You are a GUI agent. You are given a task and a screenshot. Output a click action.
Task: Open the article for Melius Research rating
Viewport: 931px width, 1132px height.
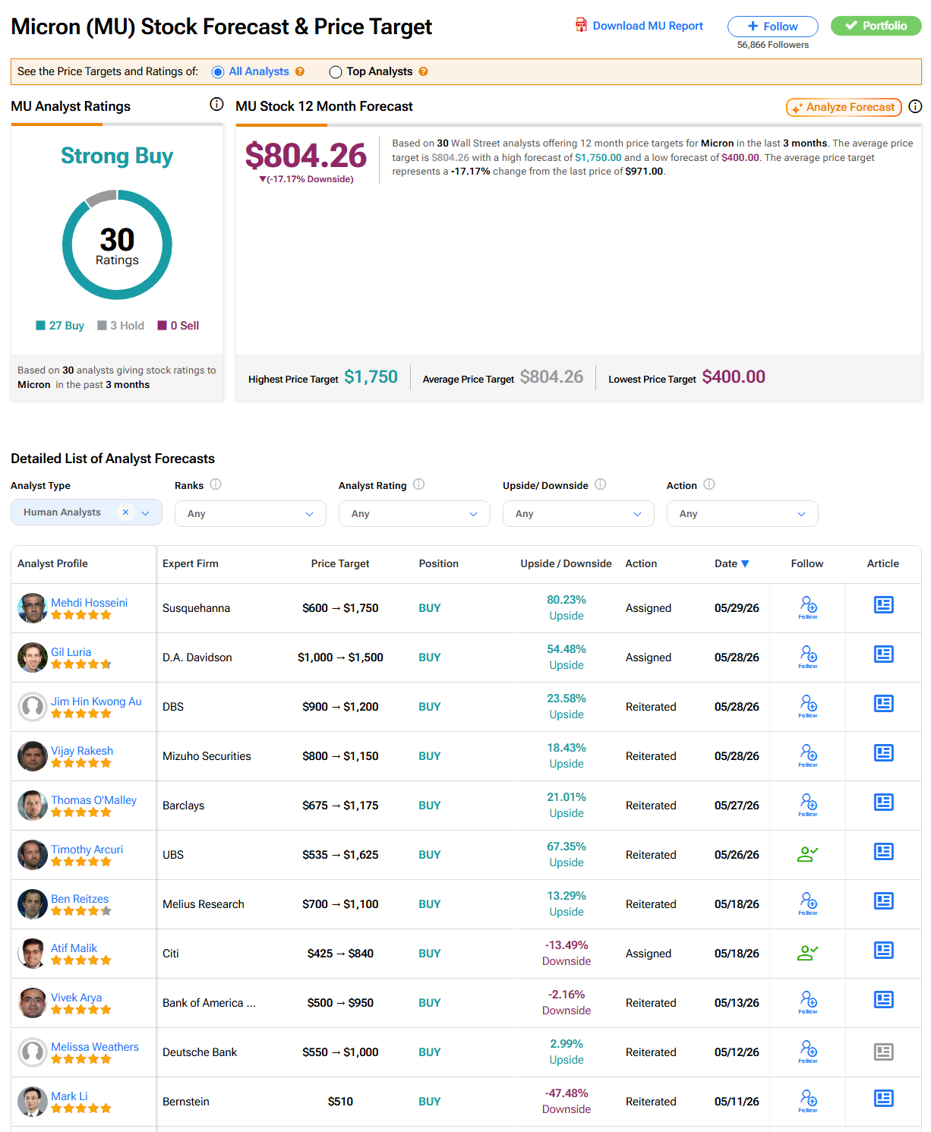pos(884,901)
